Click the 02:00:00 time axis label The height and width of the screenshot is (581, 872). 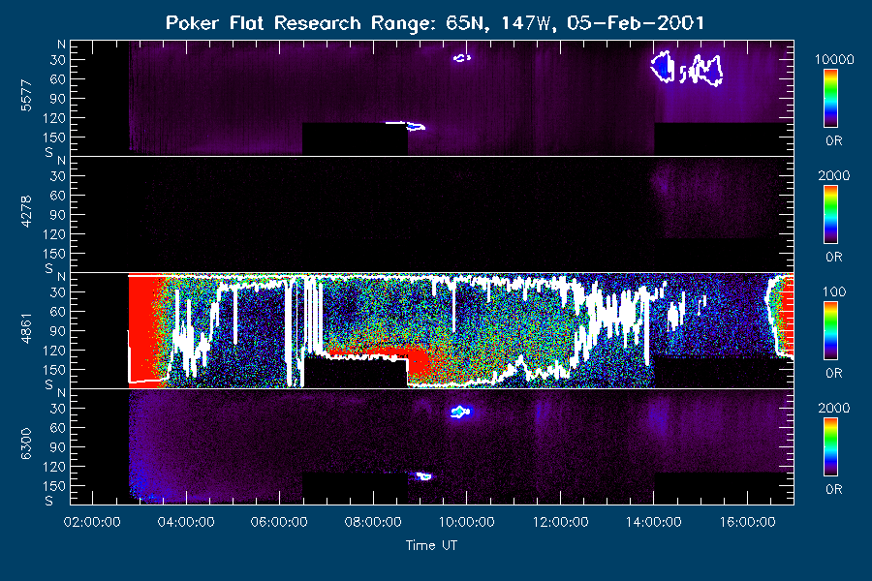[x=92, y=522]
